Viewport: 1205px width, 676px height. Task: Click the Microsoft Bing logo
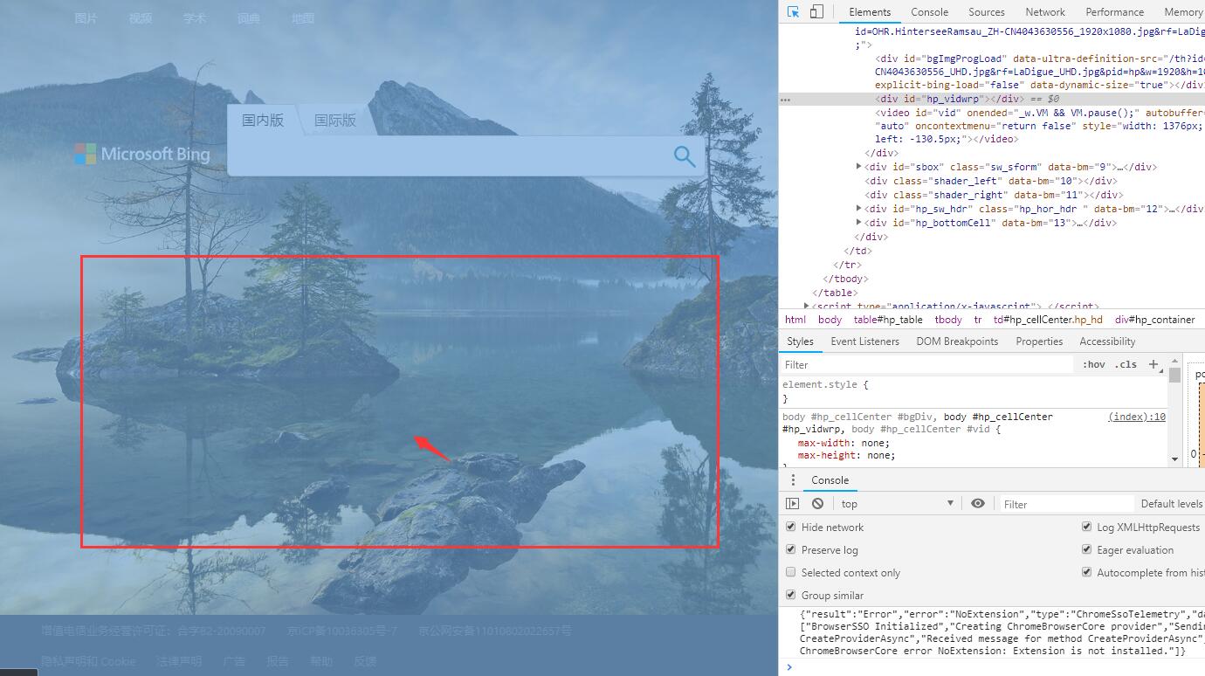point(142,154)
